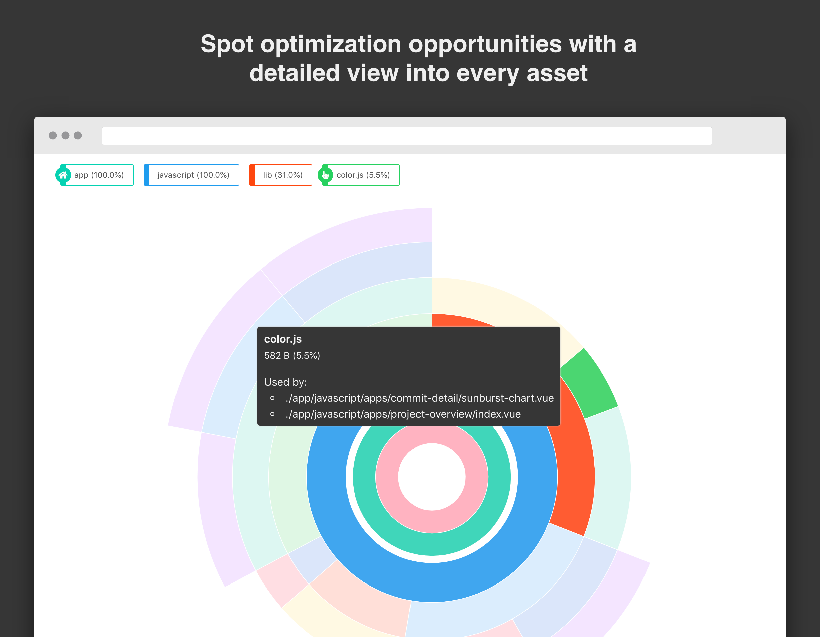Click the sunburst-chart.vue path in tooltip
This screenshot has width=820, height=637.
click(x=420, y=398)
